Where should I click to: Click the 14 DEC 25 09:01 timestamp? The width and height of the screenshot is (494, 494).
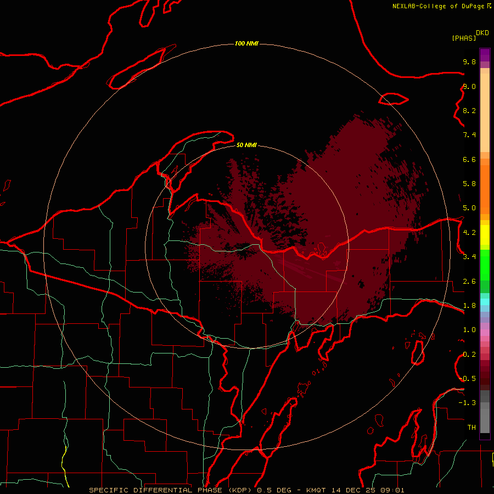coord(368,490)
